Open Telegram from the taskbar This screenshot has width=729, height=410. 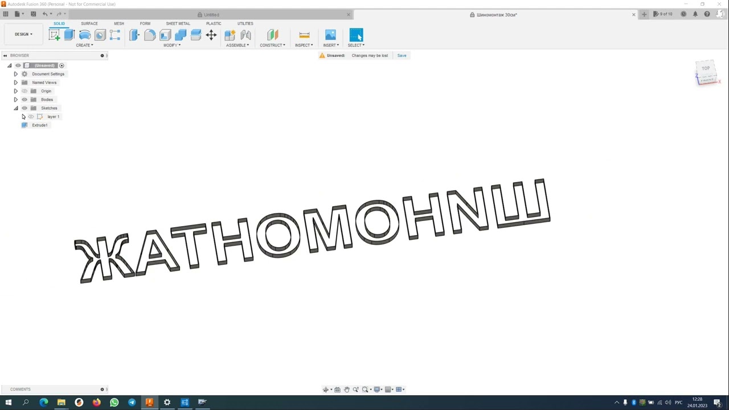[132, 403]
